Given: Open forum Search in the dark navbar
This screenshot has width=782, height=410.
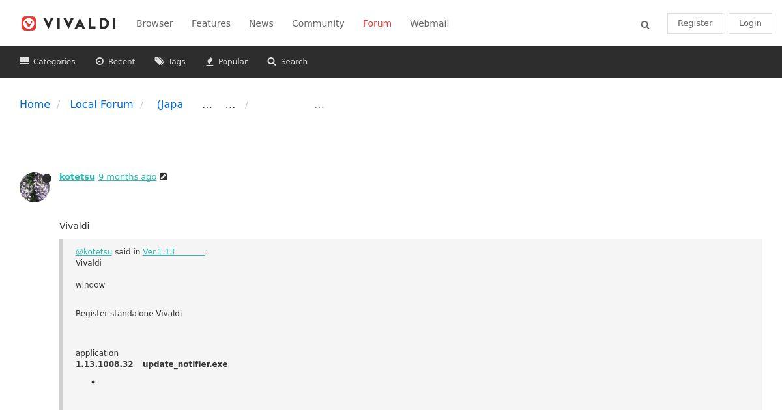Looking at the screenshot, I should [287, 62].
